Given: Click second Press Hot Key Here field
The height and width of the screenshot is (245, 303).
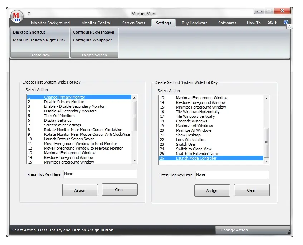Looking at the screenshot, I should (232, 175).
